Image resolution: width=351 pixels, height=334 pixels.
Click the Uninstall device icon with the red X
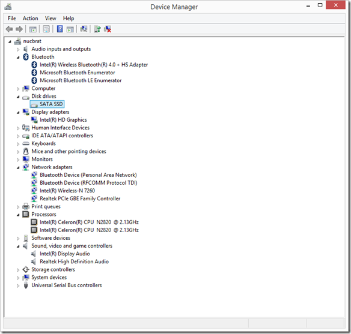108,29
